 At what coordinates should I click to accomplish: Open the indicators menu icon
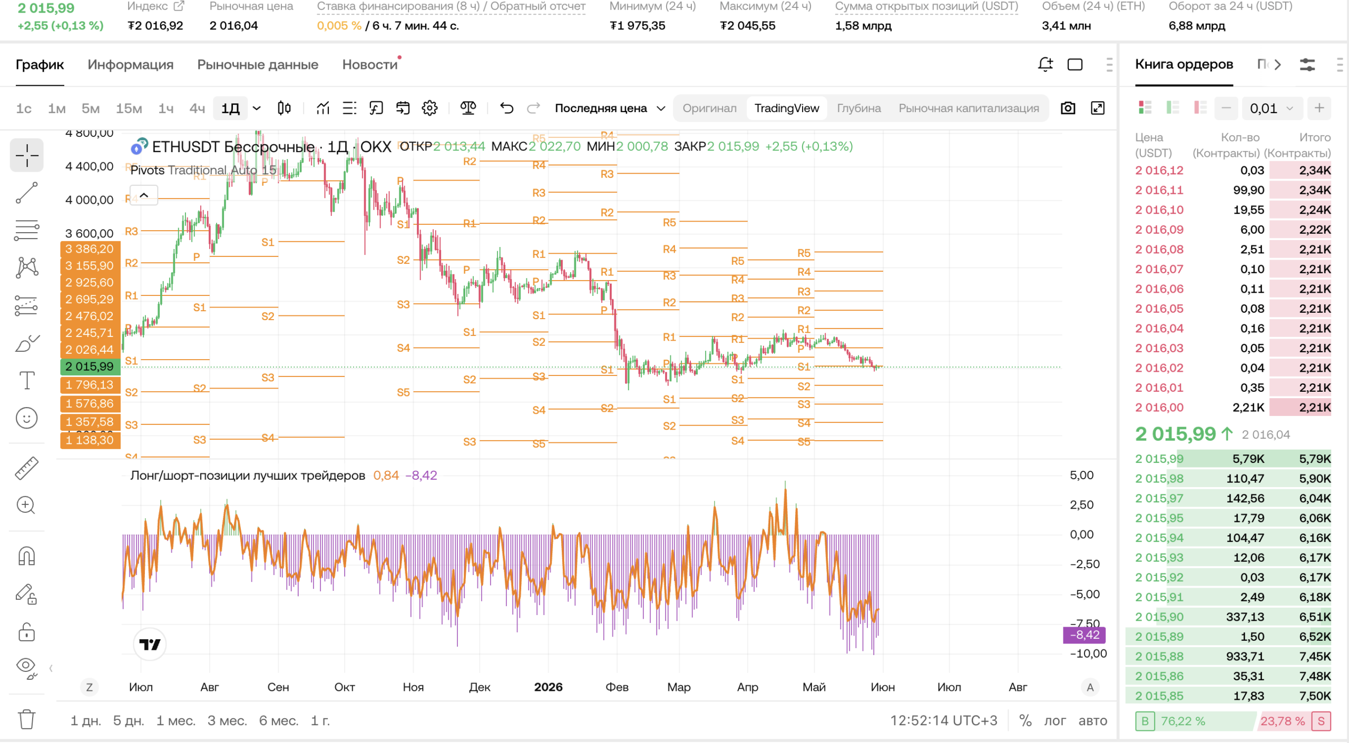click(x=323, y=108)
